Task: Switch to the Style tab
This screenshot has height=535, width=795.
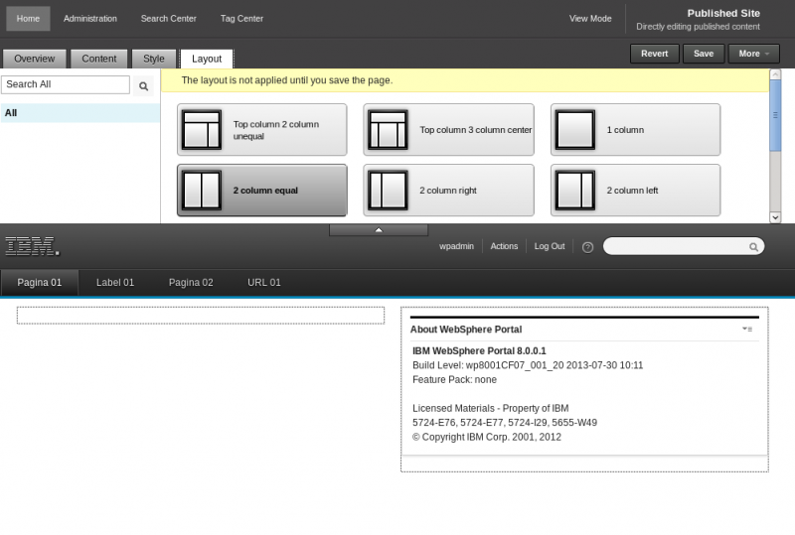Action: click(154, 59)
